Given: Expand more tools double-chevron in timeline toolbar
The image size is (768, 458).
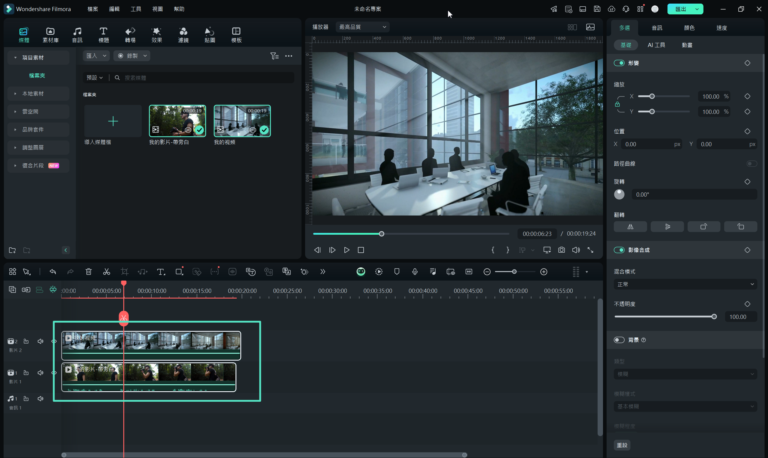Looking at the screenshot, I should click(323, 272).
